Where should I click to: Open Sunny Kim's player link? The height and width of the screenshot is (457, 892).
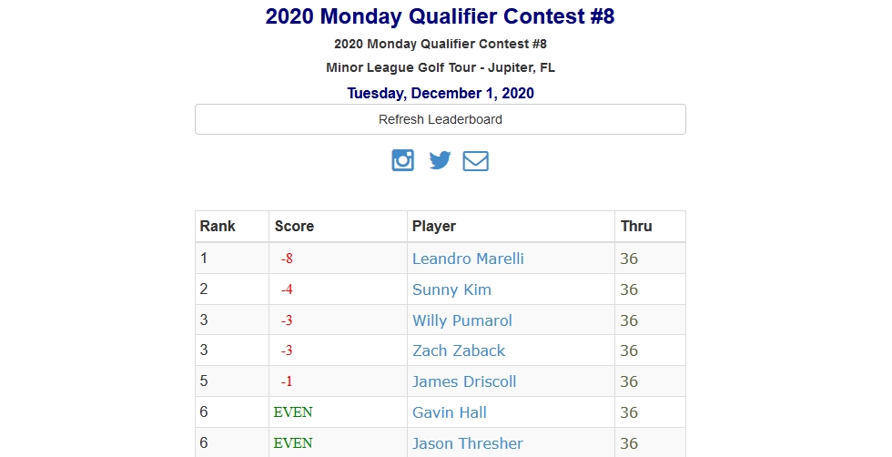coord(451,289)
